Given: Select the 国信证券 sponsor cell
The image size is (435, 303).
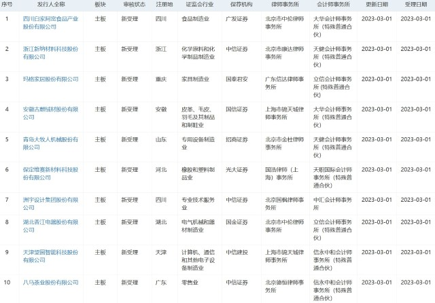Looking at the screenshot, I should 237,109.
